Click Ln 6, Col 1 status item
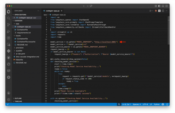175x113 pixels. 127,104
